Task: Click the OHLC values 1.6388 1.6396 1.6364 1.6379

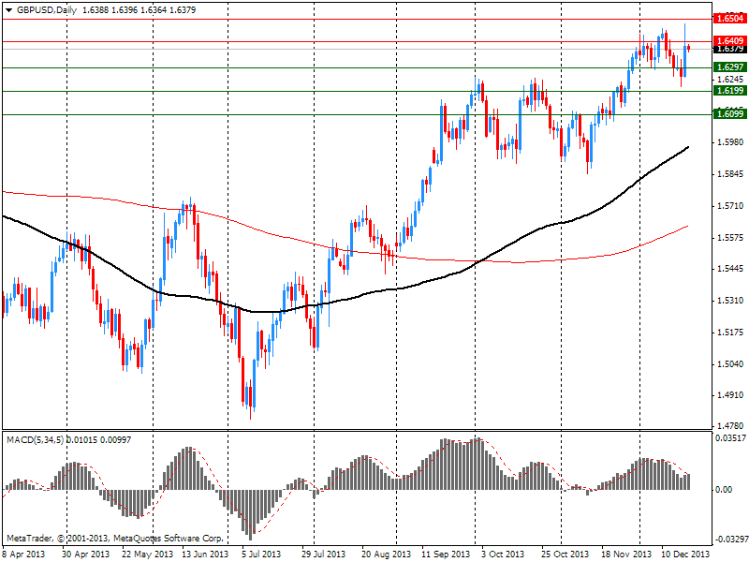Action: click(x=139, y=10)
